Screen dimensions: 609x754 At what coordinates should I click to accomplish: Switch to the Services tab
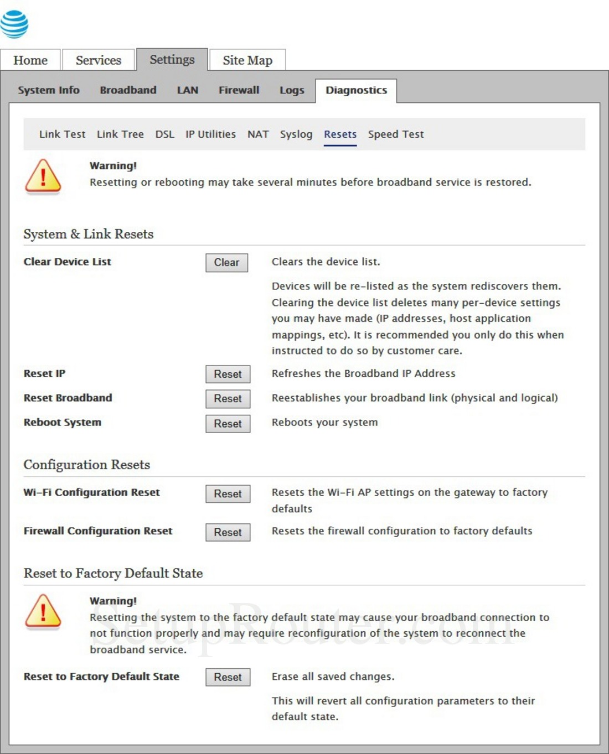(99, 60)
